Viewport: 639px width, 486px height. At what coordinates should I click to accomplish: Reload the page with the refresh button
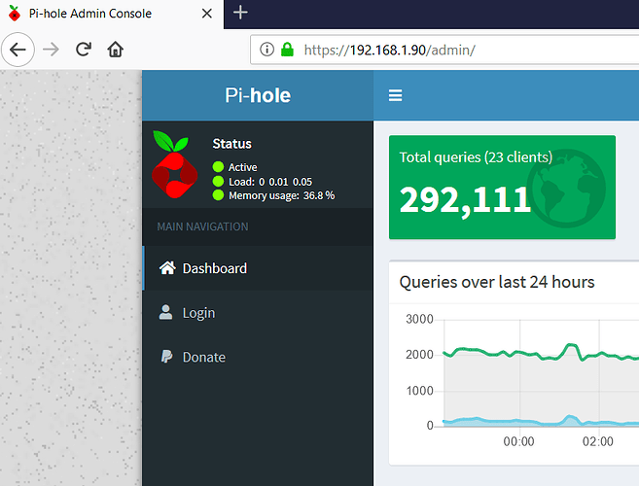coord(84,49)
